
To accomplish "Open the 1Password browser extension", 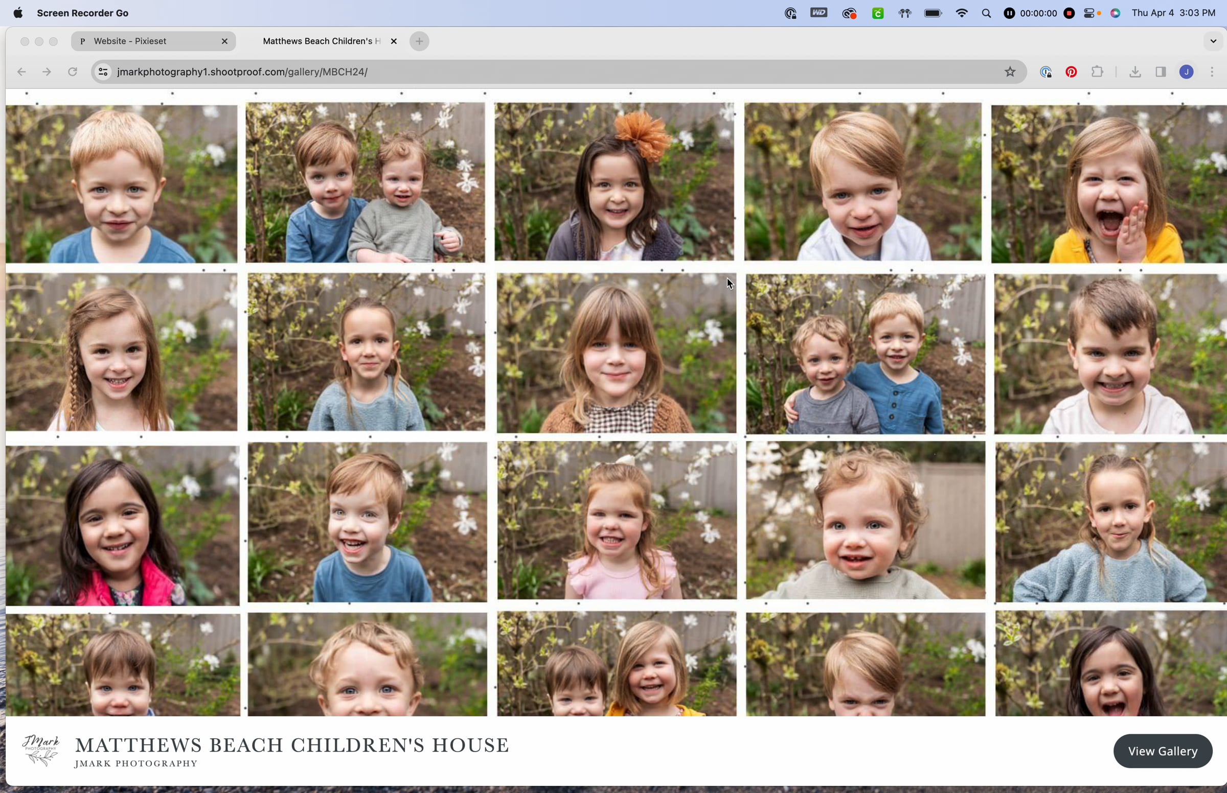I will [1045, 72].
